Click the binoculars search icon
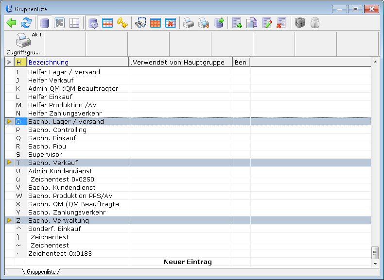Viewport: 384px width, 280px height. [141, 23]
